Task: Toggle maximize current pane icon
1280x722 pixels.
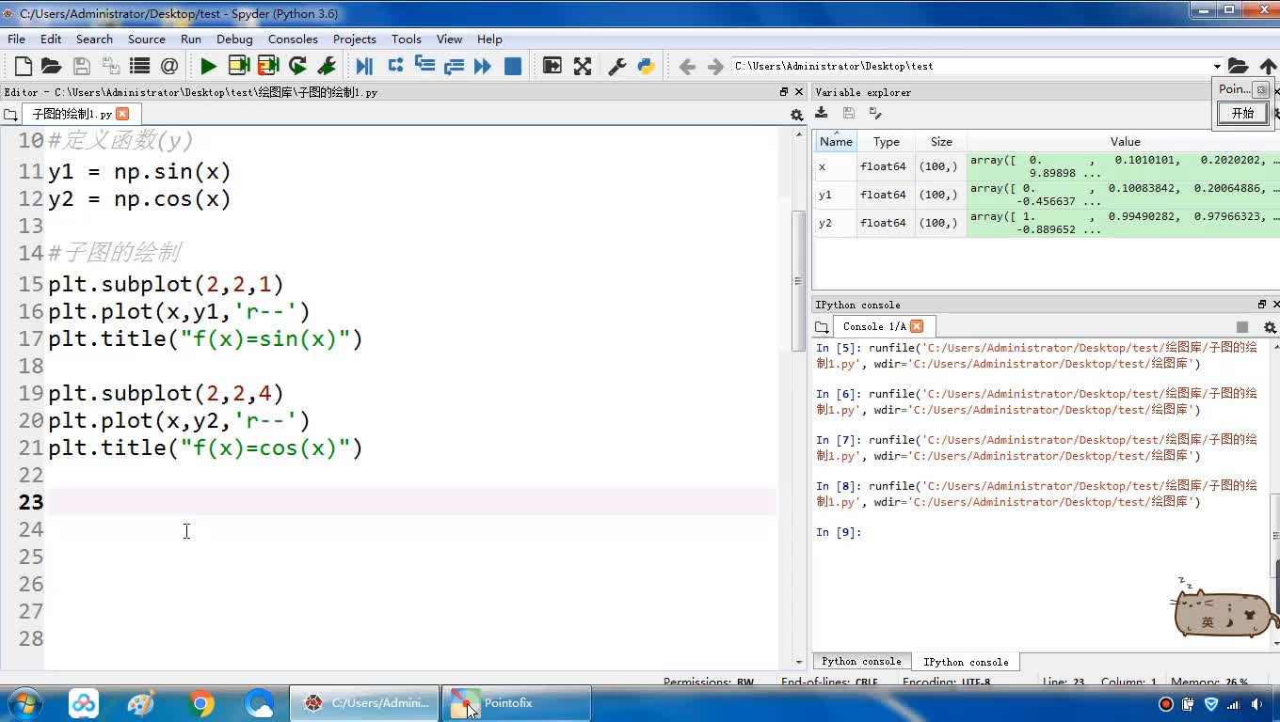Action: tap(552, 66)
